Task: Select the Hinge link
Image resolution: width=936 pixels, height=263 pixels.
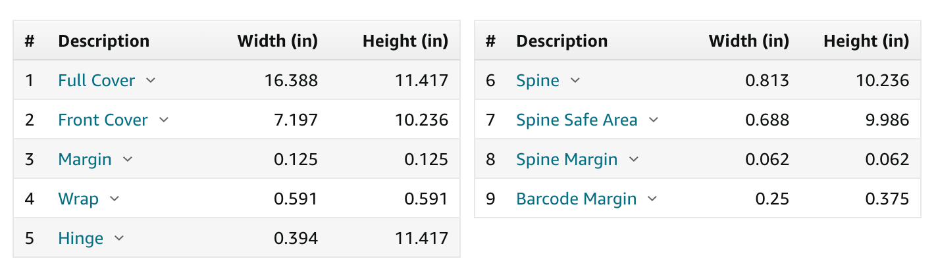Action: [x=81, y=239]
